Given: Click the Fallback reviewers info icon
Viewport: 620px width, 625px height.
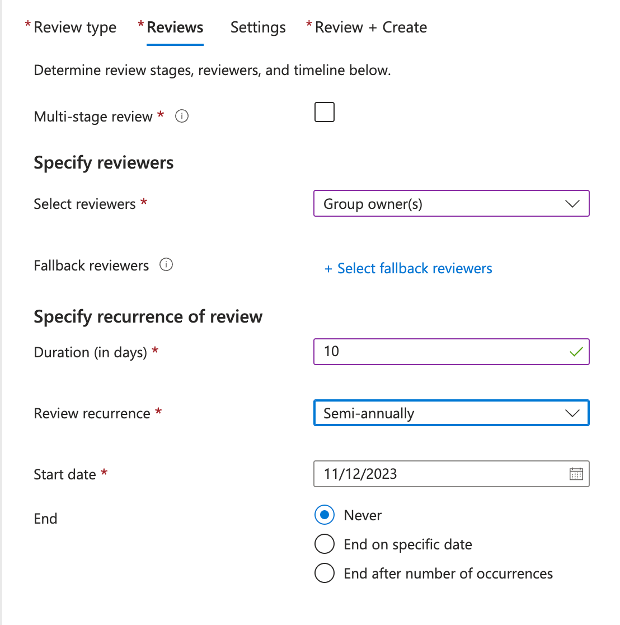Looking at the screenshot, I should tap(166, 265).
